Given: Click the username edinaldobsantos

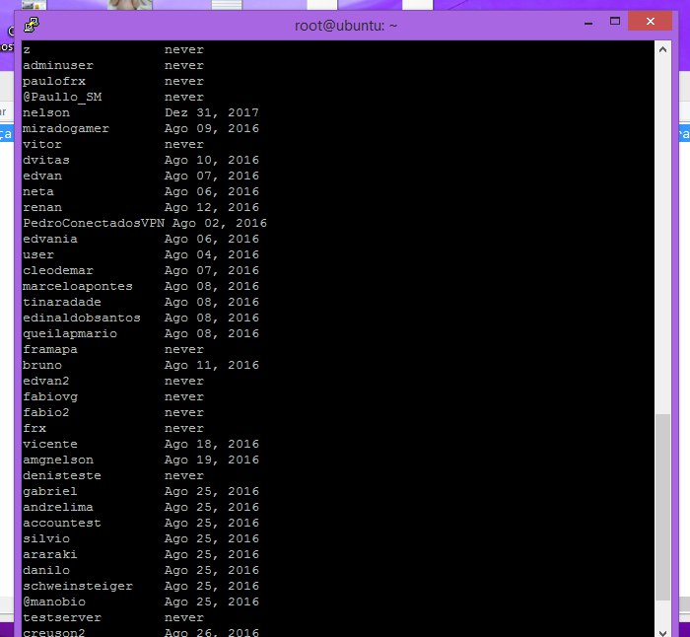Looking at the screenshot, I should tap(82, 318).
